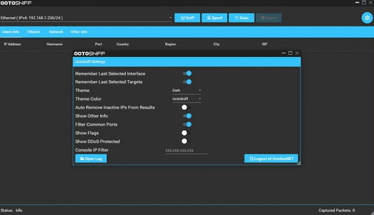Image resolution: width=374 pixels, height=215 pixels.
Task: Enable Show DDoS Protected switch
Action: (186, 142)
